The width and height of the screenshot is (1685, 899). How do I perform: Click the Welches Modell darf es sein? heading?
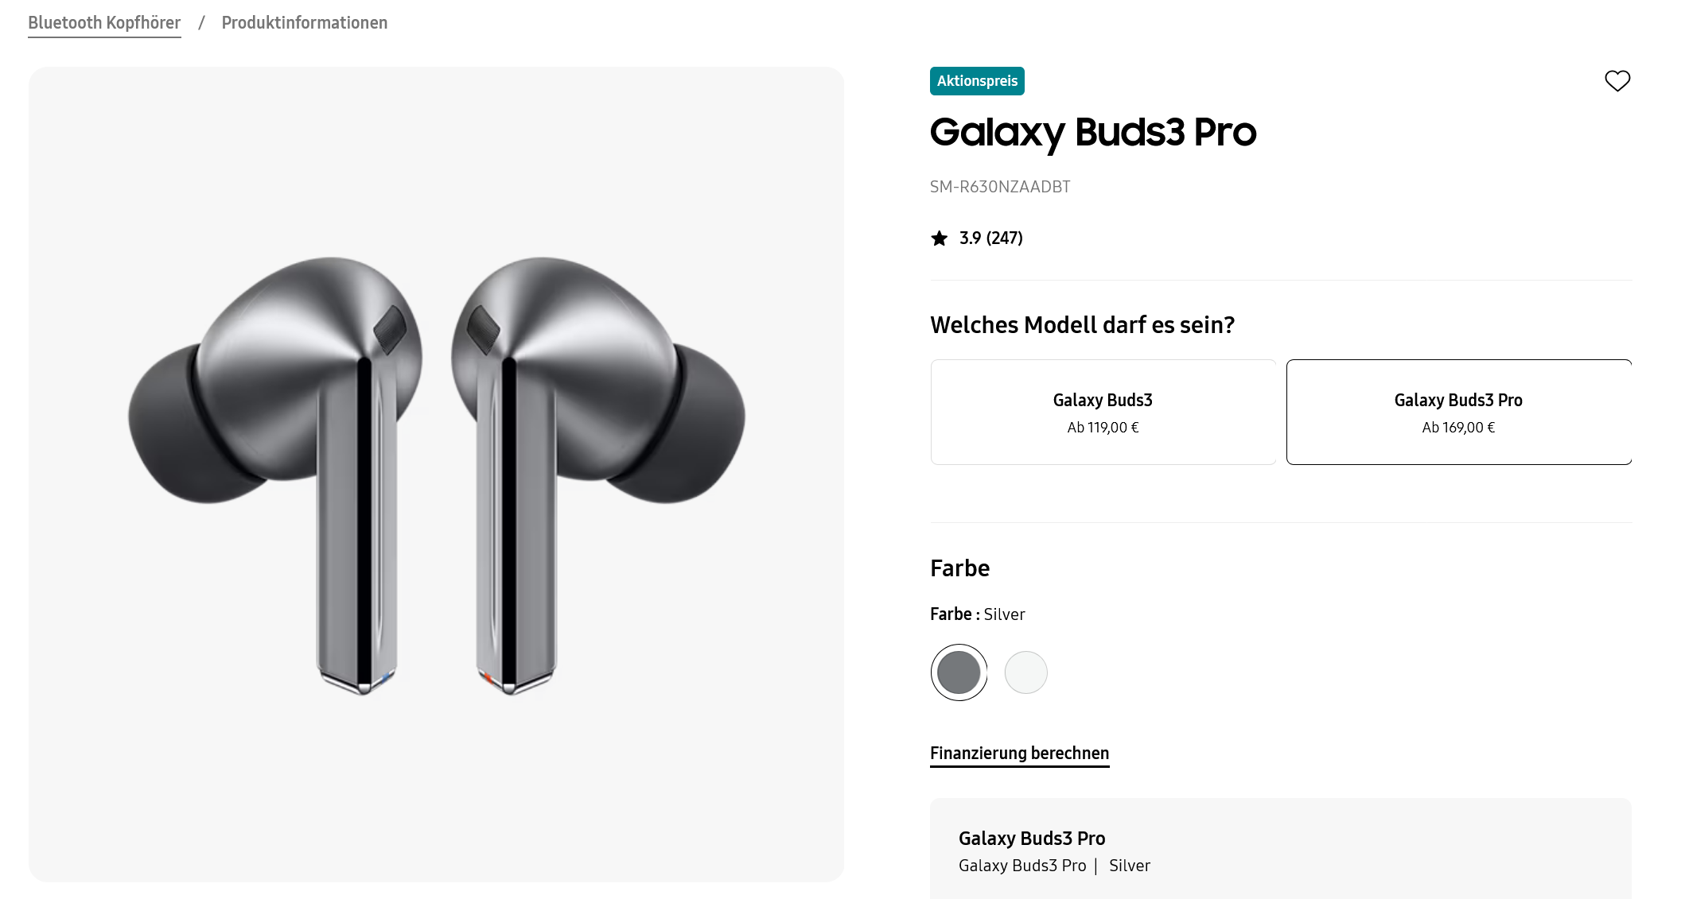point(1082,325)
